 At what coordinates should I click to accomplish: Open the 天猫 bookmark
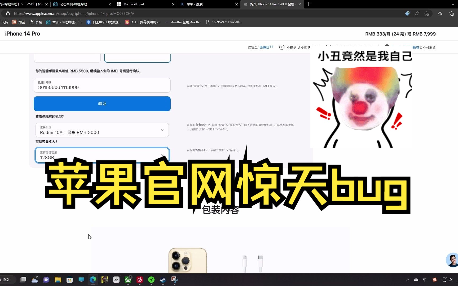[5, 22]
